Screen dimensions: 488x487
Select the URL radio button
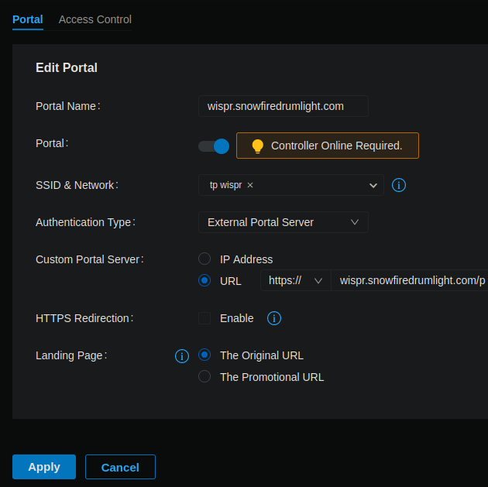pyautogui.click(x=204, y=280)
